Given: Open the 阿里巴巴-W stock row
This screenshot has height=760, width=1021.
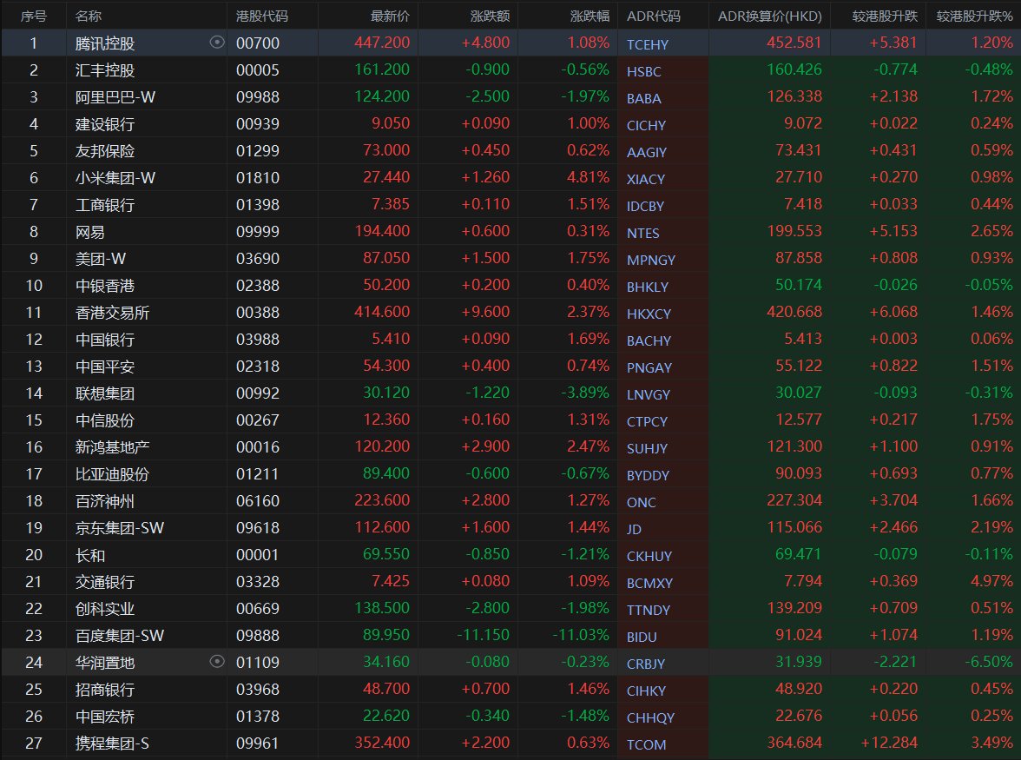Looking at the screenshot, I should click(x=510, y=97).
